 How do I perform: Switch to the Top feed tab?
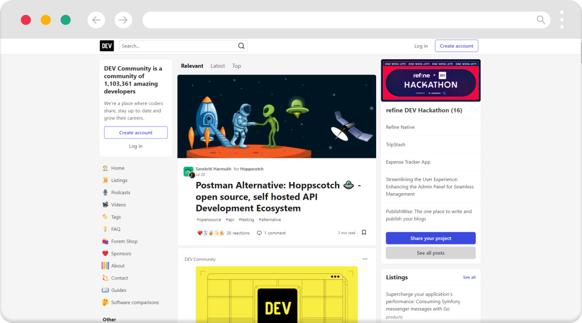[237, 66]
